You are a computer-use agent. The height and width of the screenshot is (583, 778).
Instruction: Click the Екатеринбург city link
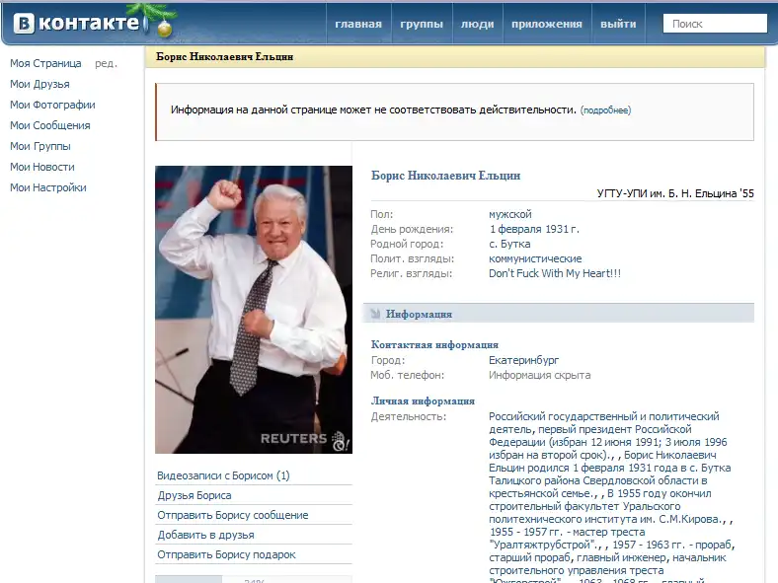point(525,360)
